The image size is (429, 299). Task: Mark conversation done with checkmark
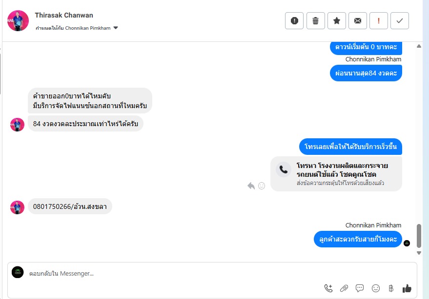point(400,21)
